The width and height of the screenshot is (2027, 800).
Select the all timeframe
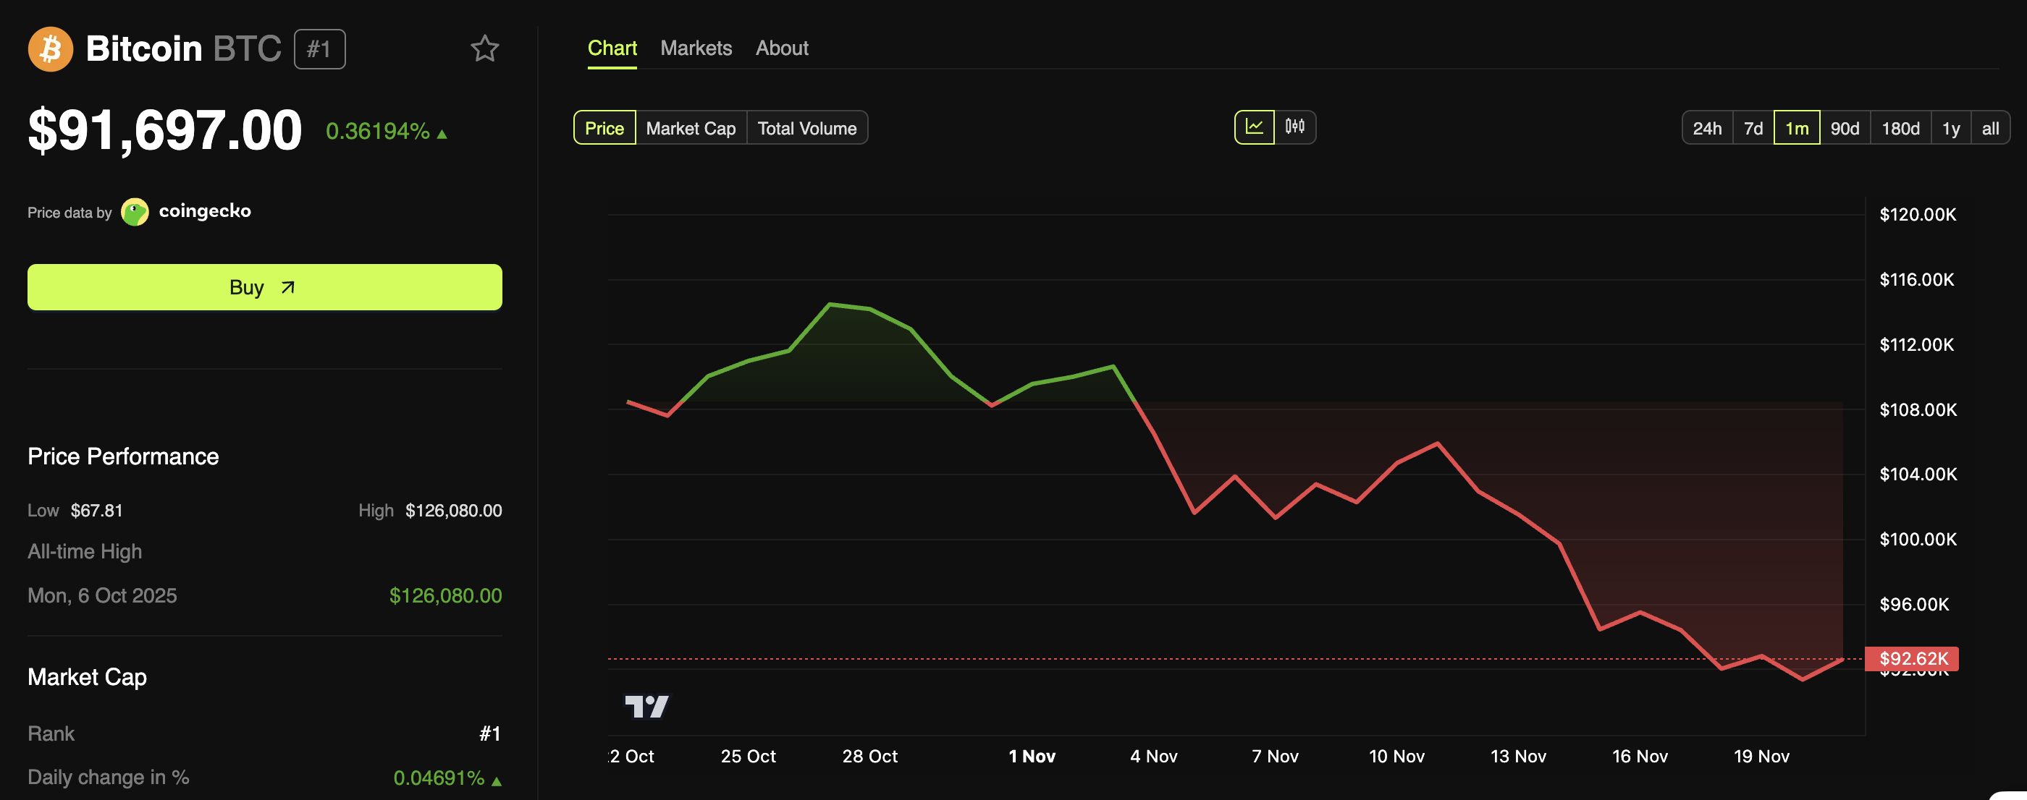1990,127
